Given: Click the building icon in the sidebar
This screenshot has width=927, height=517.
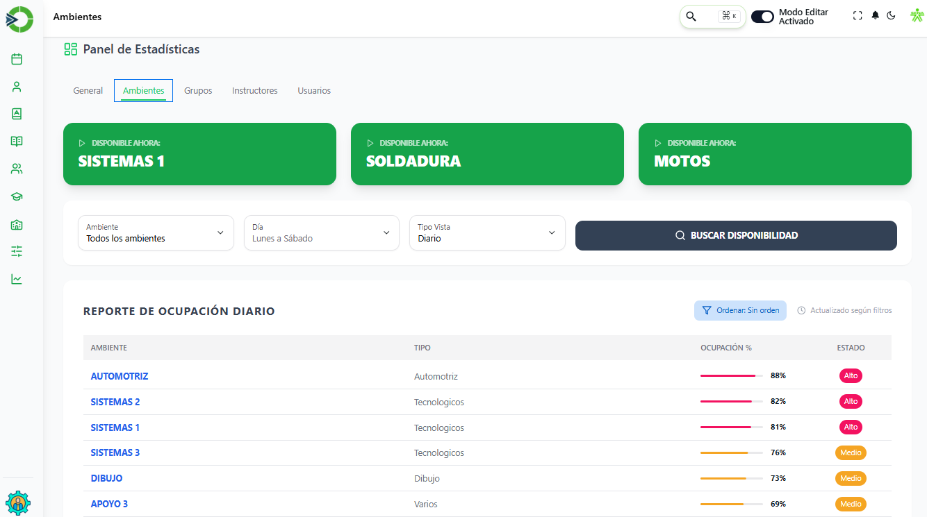Looking at the screenshot, I should [17, 224].
